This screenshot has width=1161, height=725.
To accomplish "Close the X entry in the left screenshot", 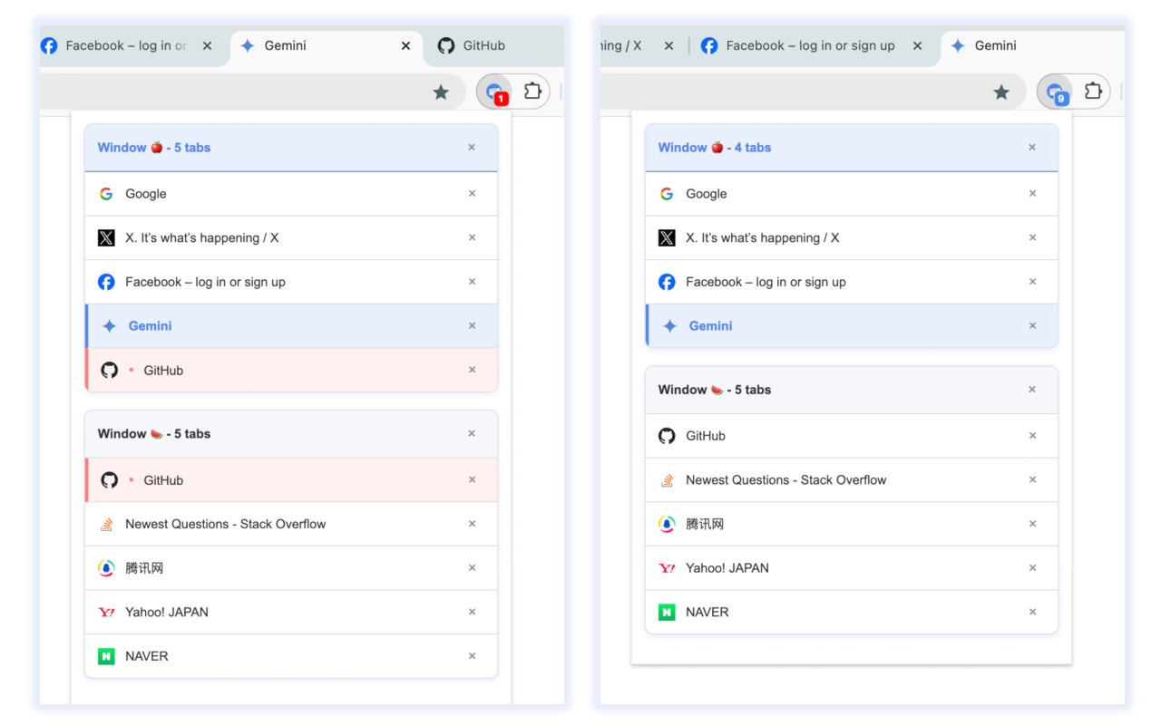I will coord(472,237).
